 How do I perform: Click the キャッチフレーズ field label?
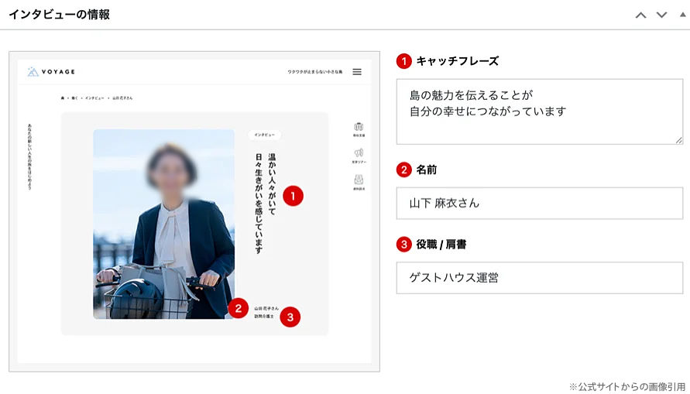[x=457, y=61]
